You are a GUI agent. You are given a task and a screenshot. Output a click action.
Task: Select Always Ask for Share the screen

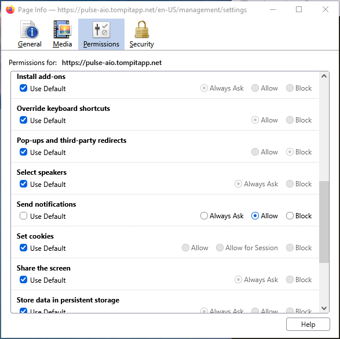tap(238, 280)
